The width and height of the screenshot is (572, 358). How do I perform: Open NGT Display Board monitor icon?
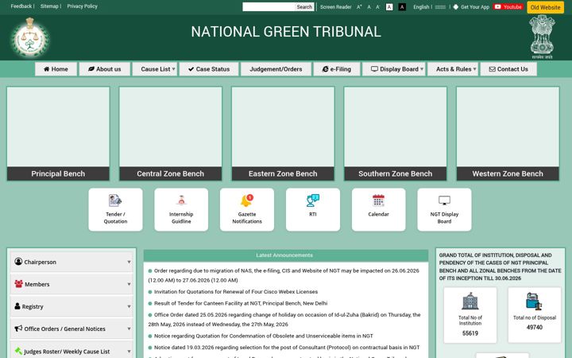pos(444,200)
